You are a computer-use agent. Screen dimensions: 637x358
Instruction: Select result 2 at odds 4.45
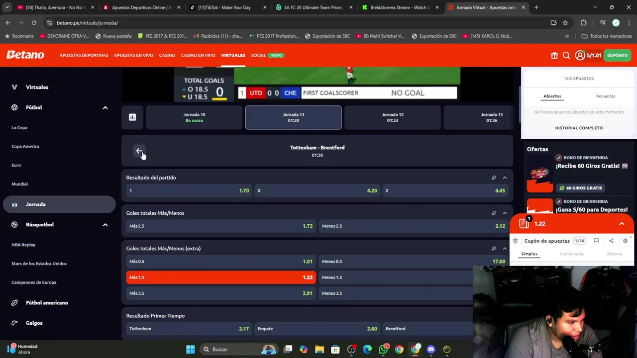pos(445,190)
